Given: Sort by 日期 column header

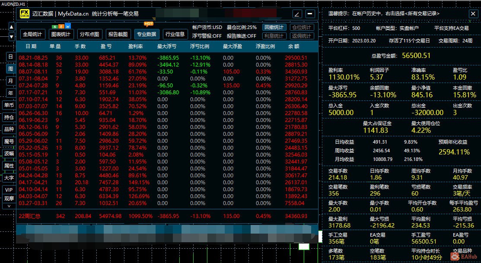Looking at the screenshot, I should [31, 47].
